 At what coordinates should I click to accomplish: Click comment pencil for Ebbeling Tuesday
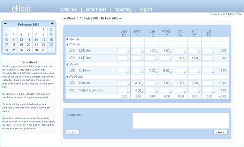pos(157,72)
